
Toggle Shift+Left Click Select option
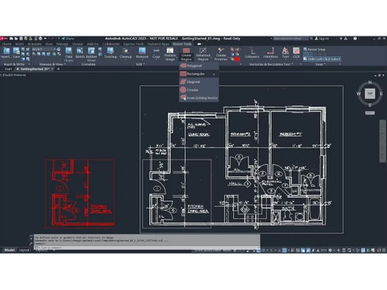tap(322, 59)
